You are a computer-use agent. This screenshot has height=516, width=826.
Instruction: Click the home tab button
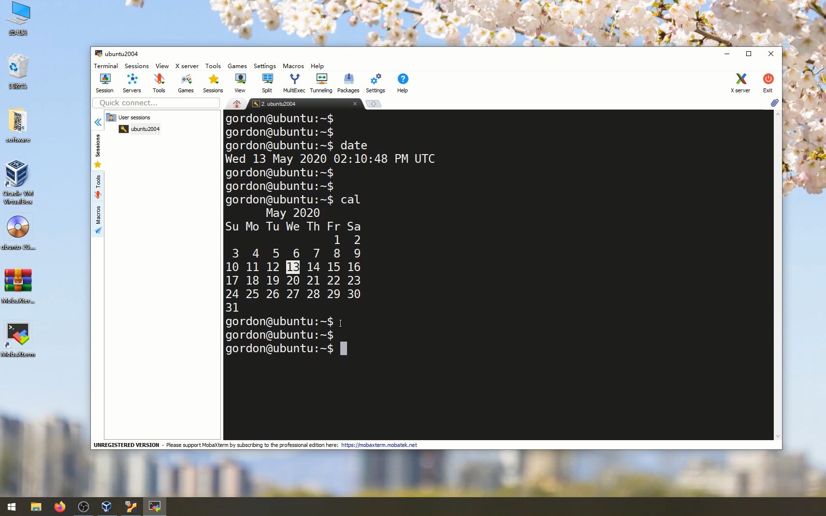[236, 103]
